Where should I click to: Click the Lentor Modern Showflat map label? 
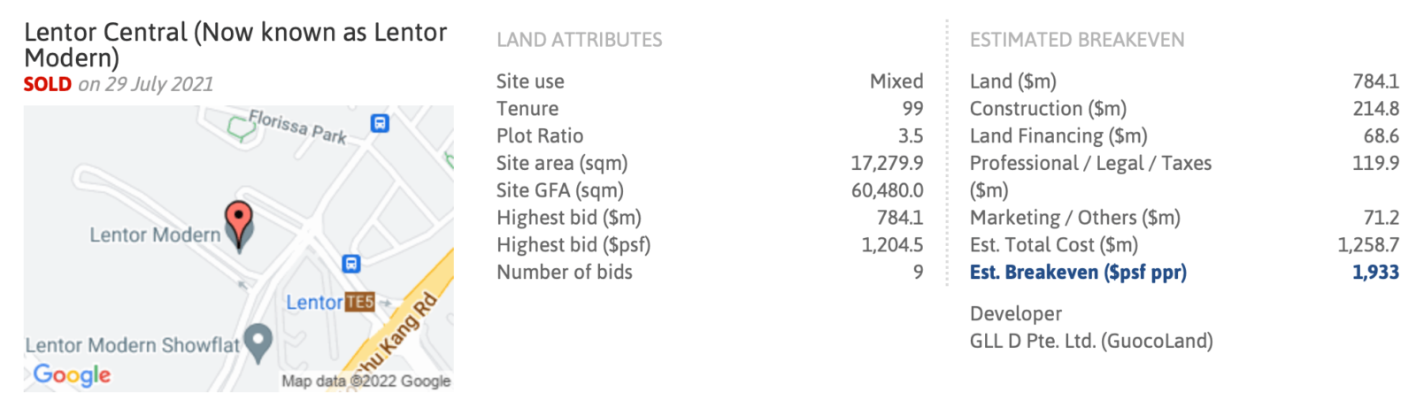point(133,345)
